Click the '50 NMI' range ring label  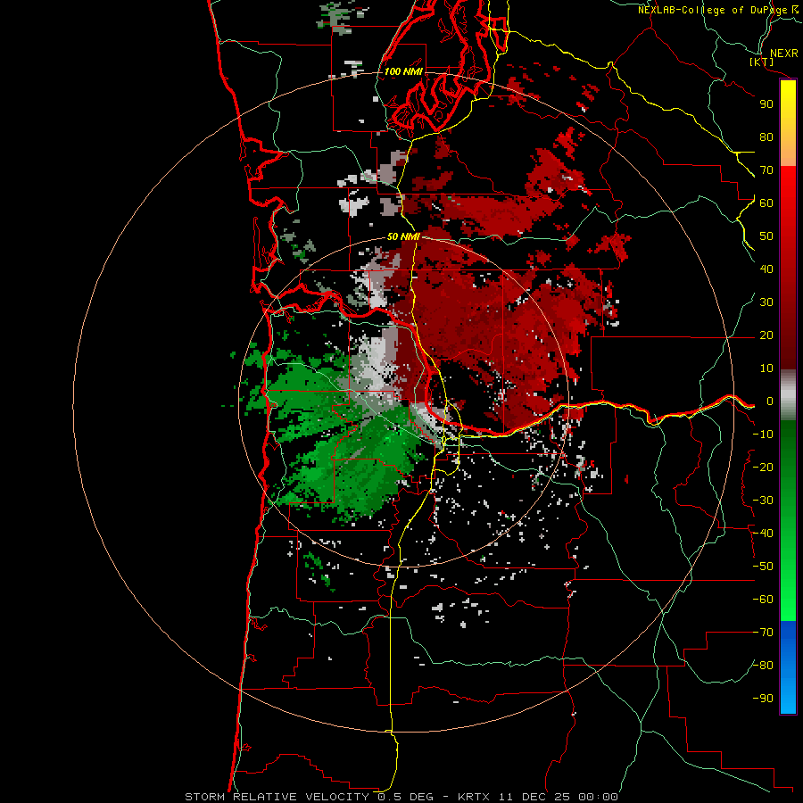point(403,236)
